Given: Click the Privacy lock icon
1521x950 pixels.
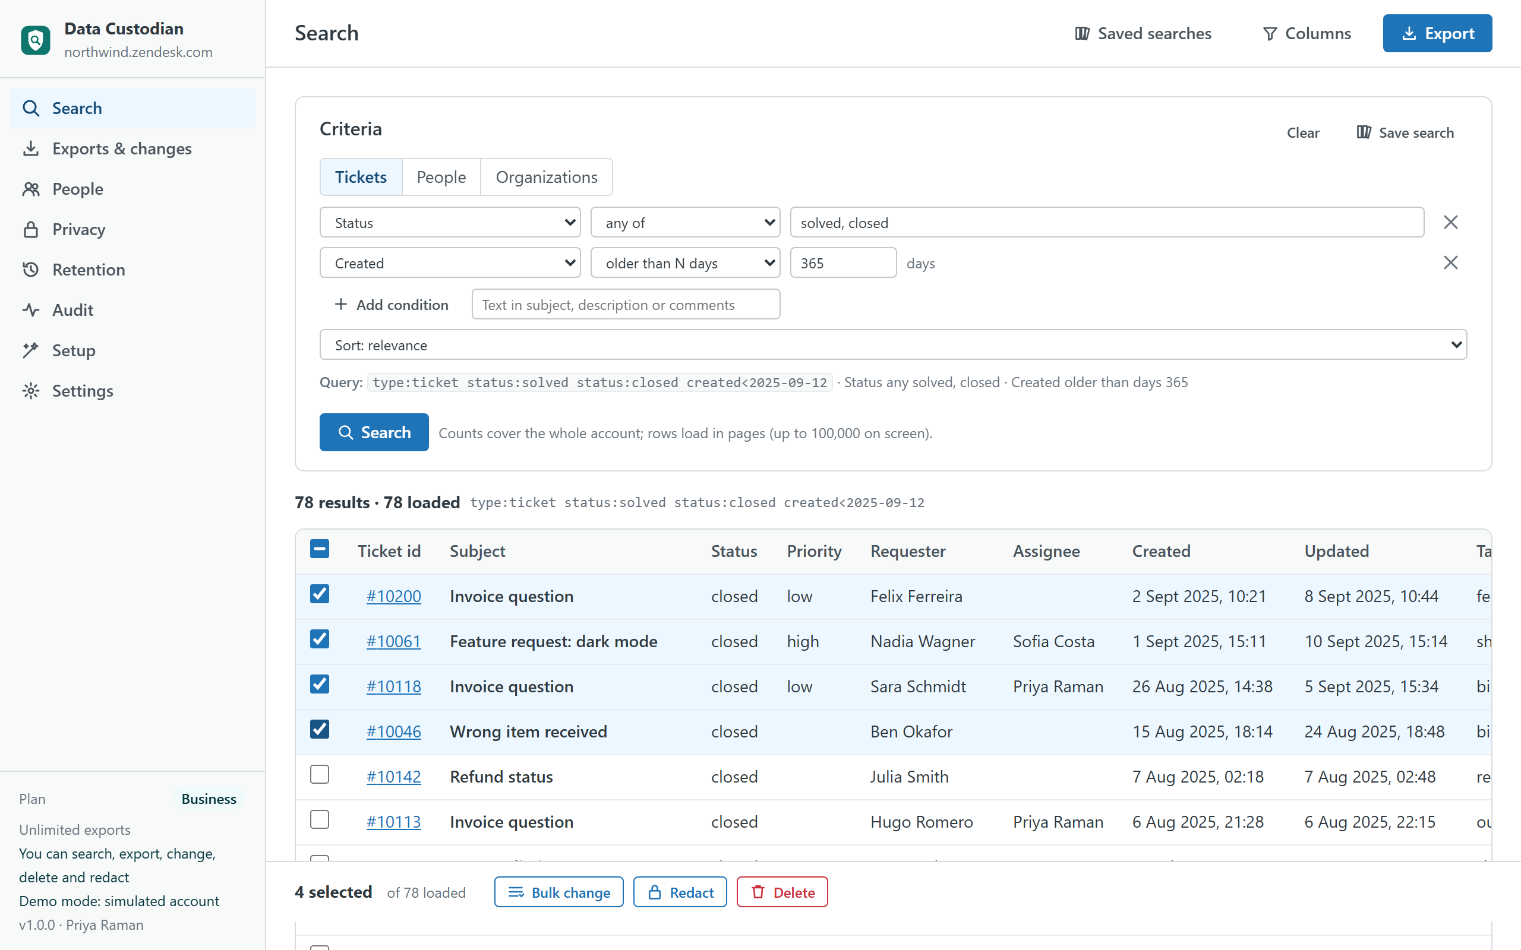Looking at the screenshot, I should 31,229.
